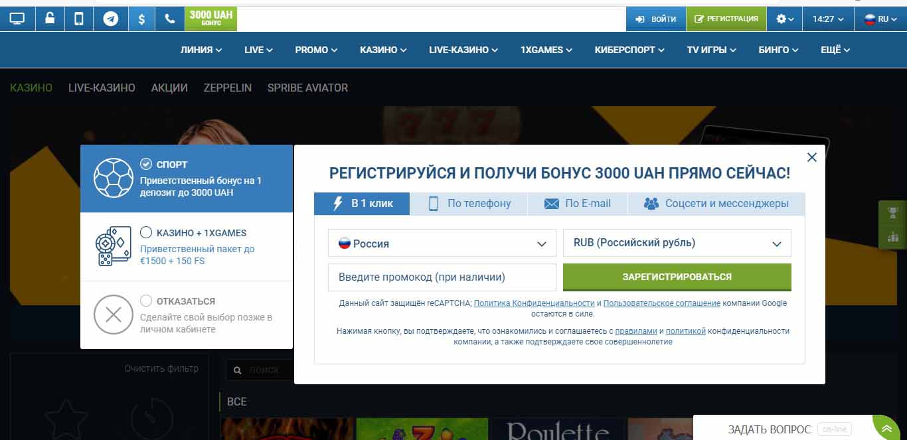The height and width of the screenshot is (440, 907).
Task: Click the trophy icon on right sidebar
Action: pos(892,213)
